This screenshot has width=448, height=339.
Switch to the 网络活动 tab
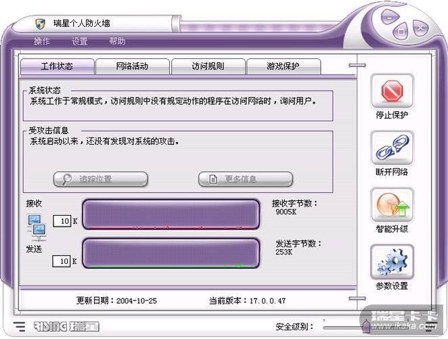click(133, 66)
